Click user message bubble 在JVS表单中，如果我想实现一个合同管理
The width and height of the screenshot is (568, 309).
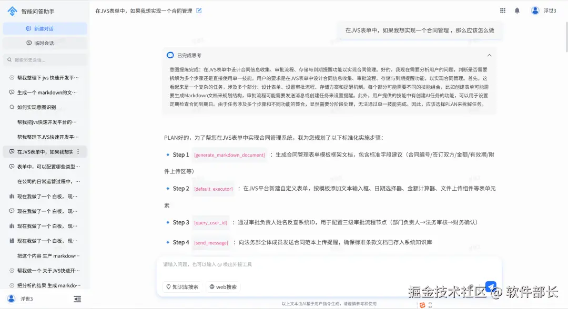tap(420, 30)
